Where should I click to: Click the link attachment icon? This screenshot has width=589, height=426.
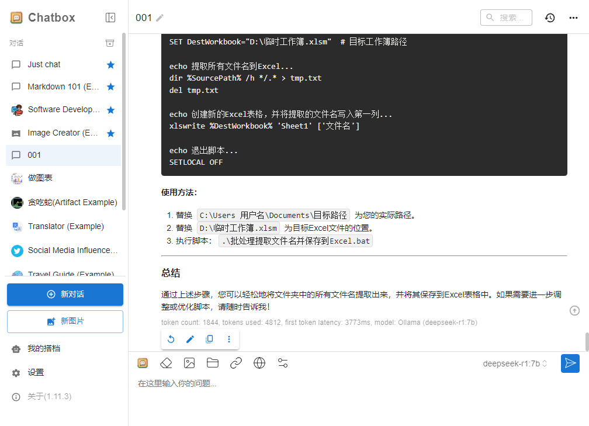(x=236, y=363)
